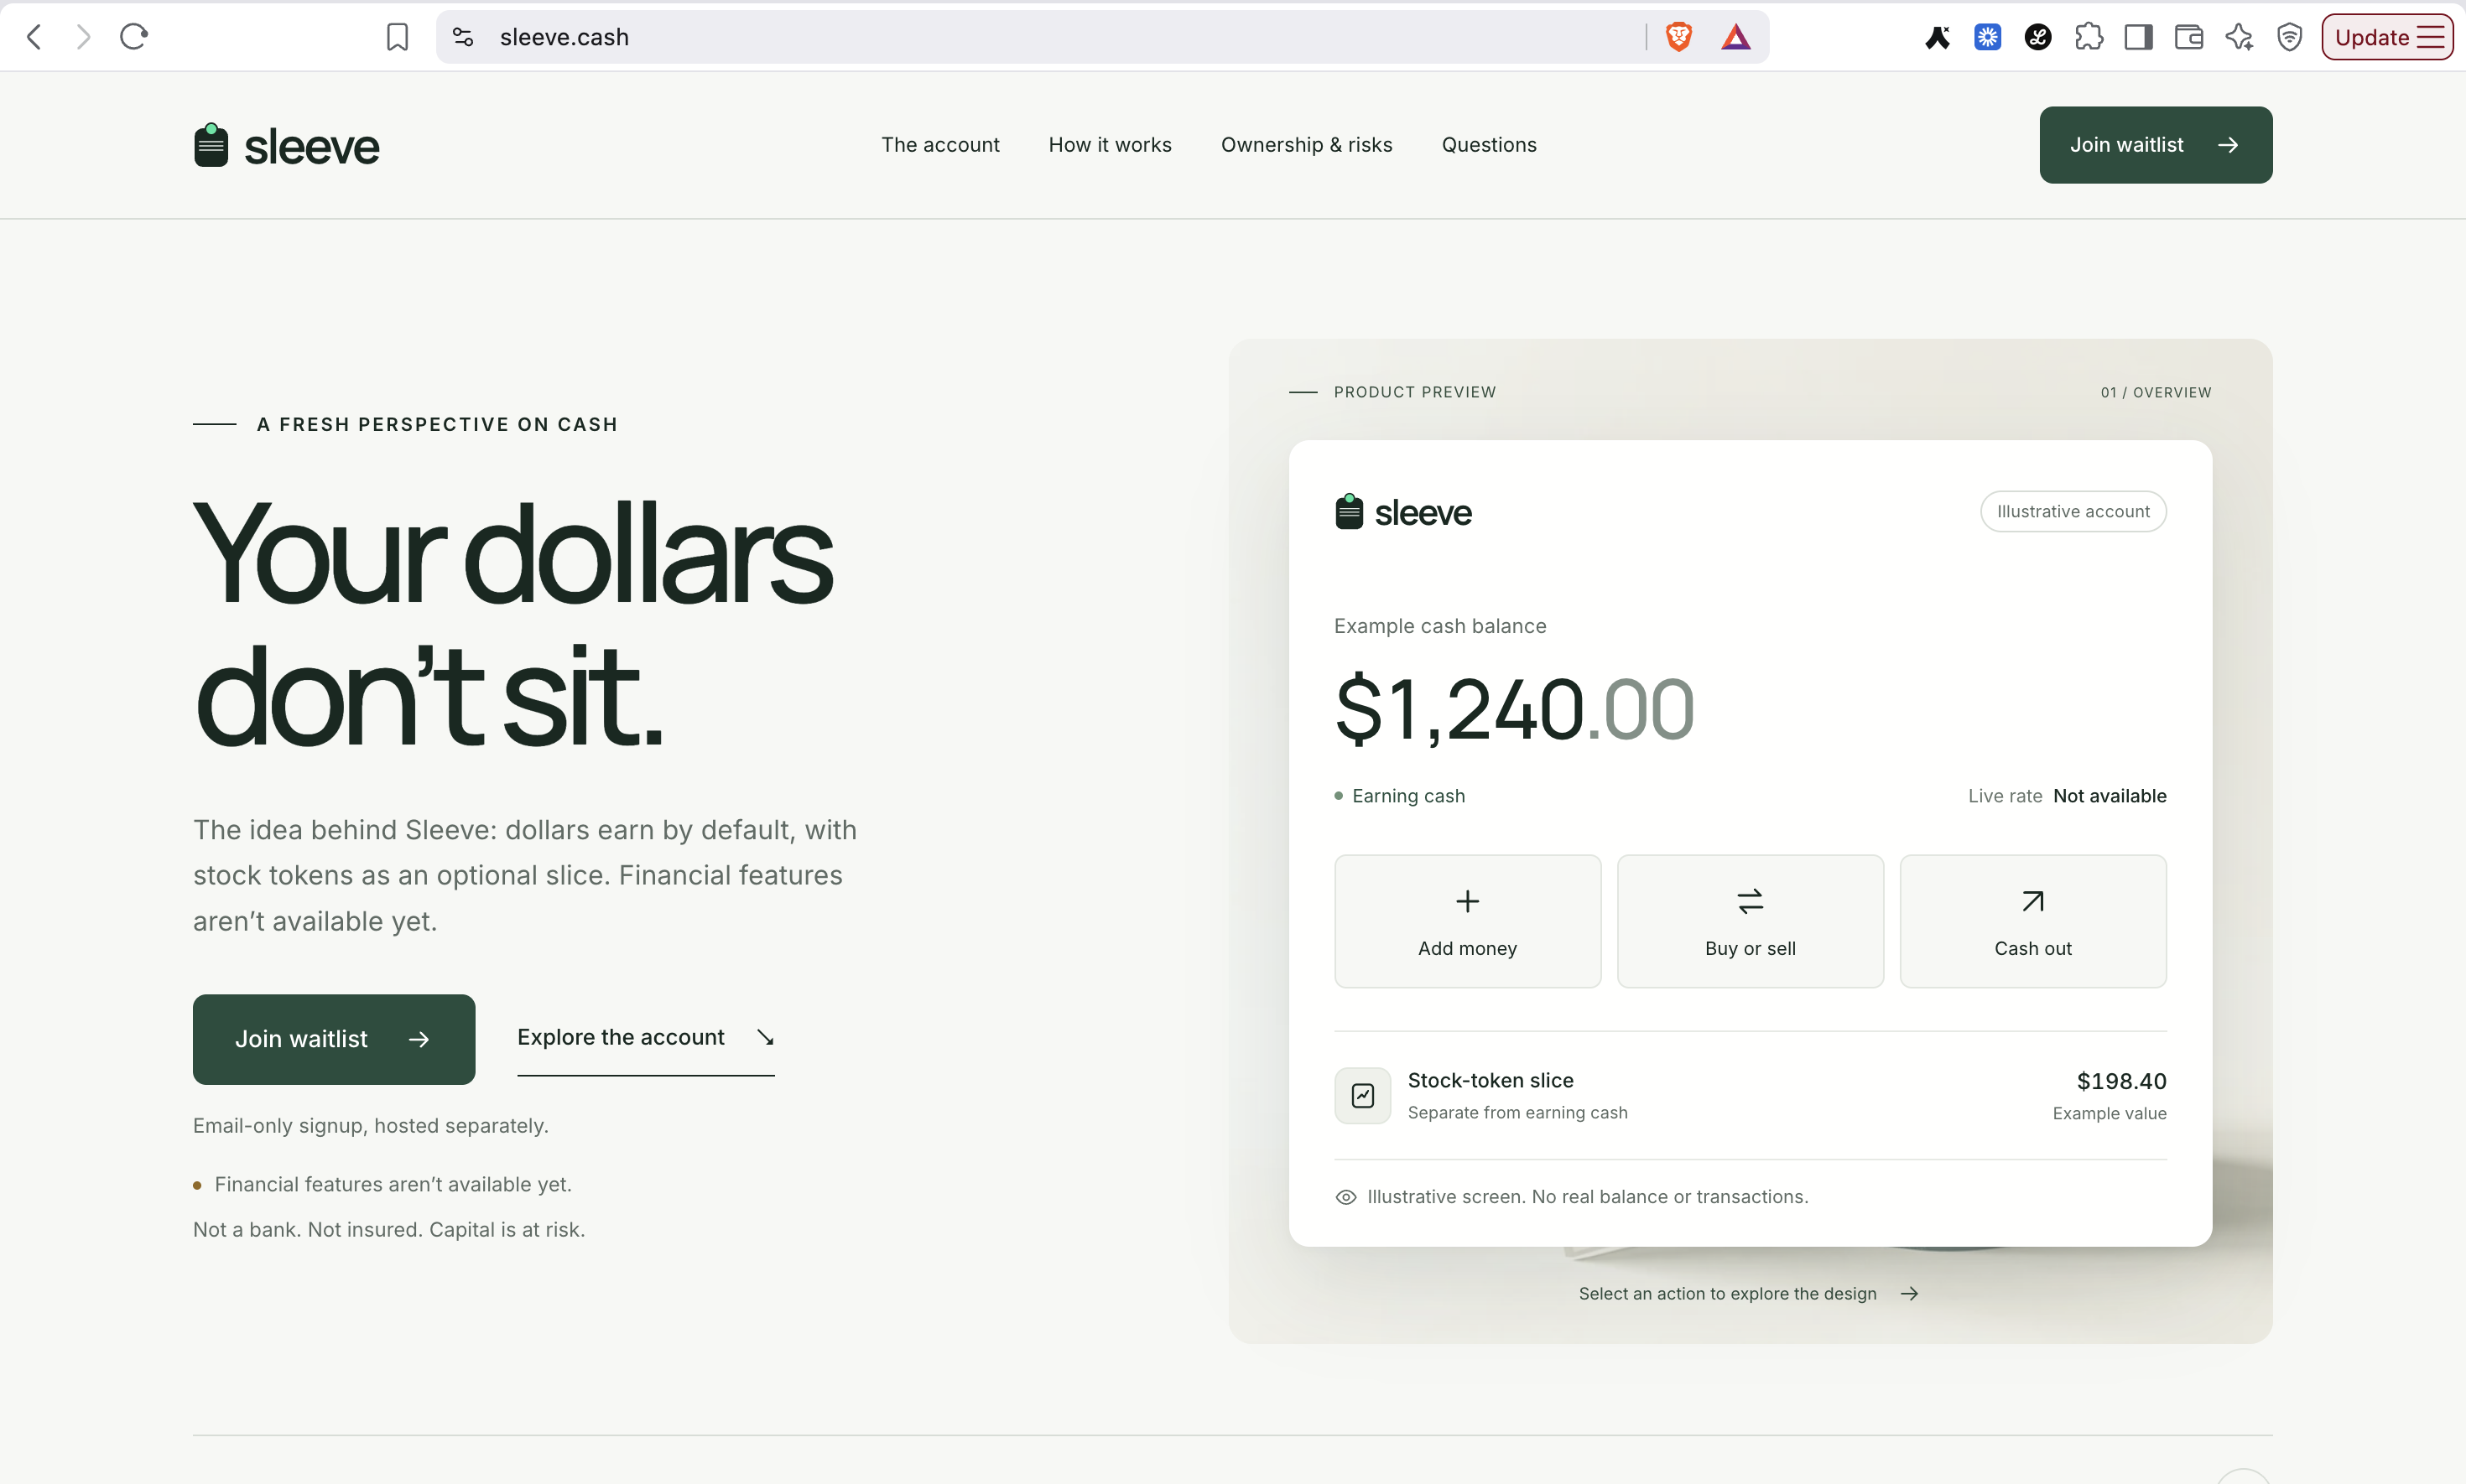Reload the page with the refresh icon
Image resolution: width=2466 pixels, height=1484 pixels.
pos(134,37)
